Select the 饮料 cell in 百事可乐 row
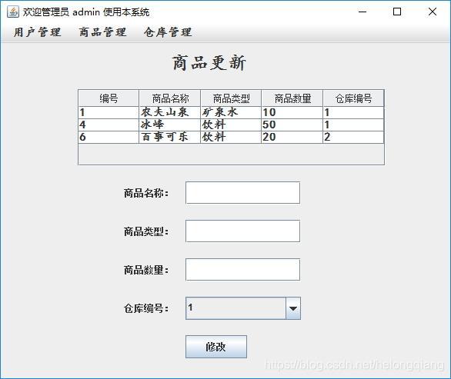Screen dimensions: 451x379 (x=231, y=137)
